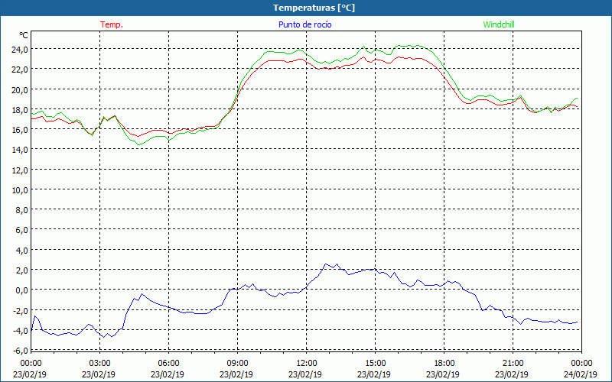
Task: Select the green Windchill legend label
Action: point(499,24)
